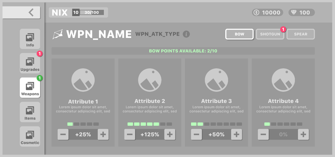Switch to the Items sidebar tab
The height and width of the screenshot is (157, 335).
click(30, 112)
